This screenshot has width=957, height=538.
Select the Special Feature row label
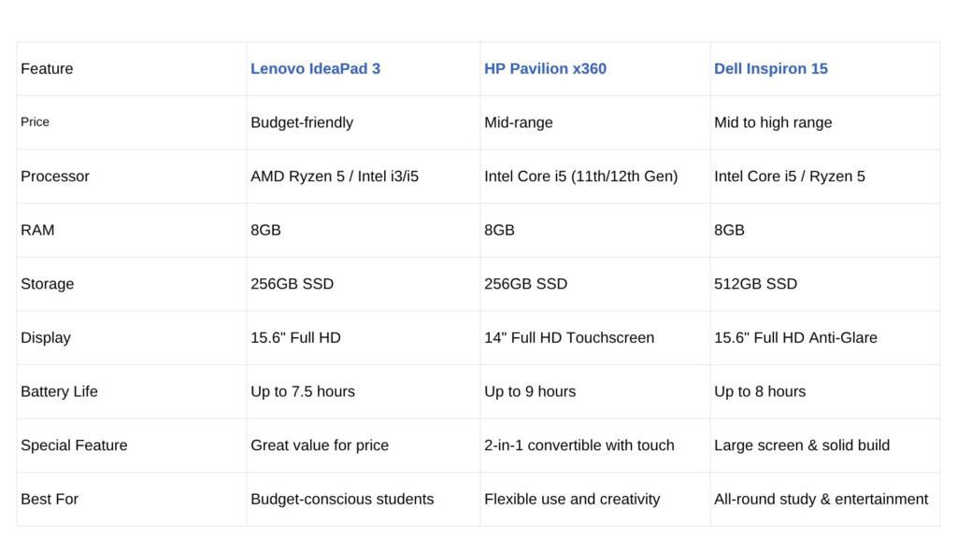point(74,446)
